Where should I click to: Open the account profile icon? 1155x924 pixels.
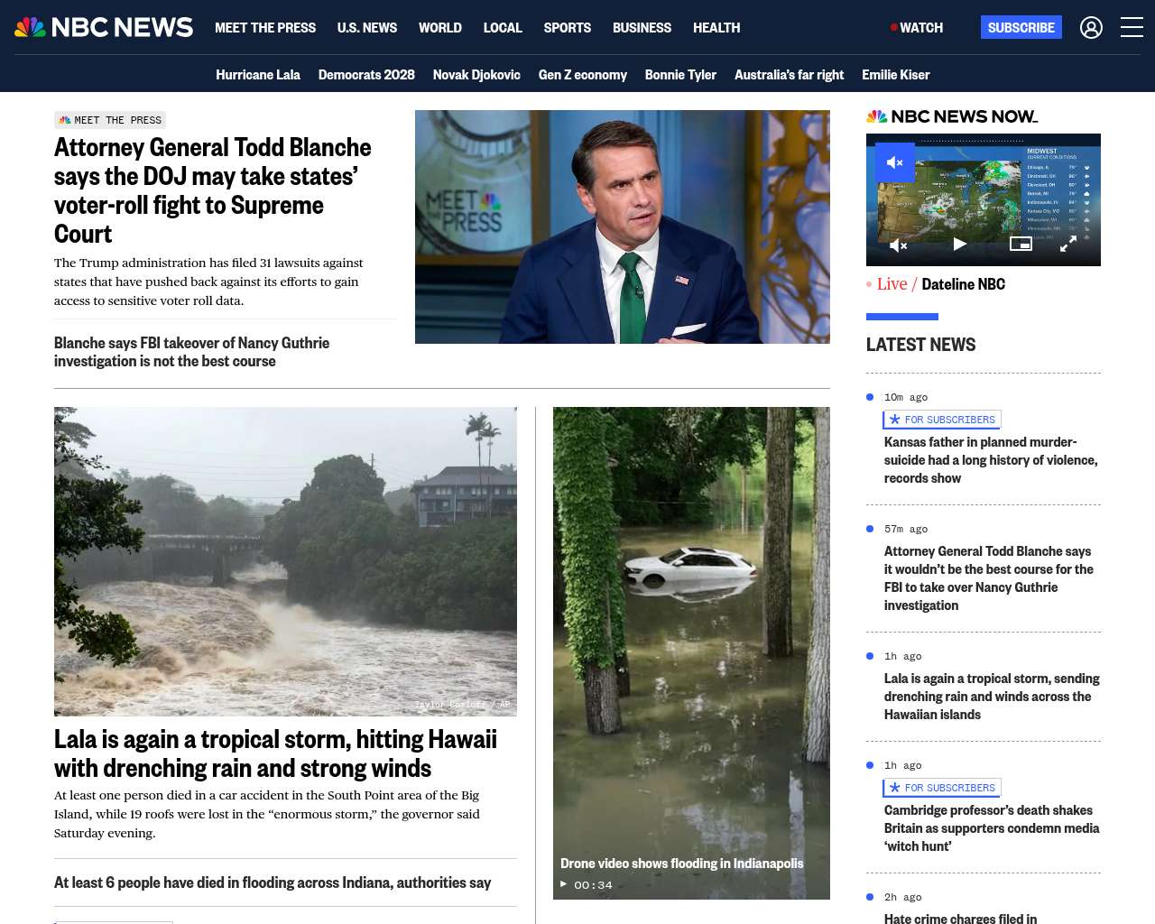[x=1091, y=27]
